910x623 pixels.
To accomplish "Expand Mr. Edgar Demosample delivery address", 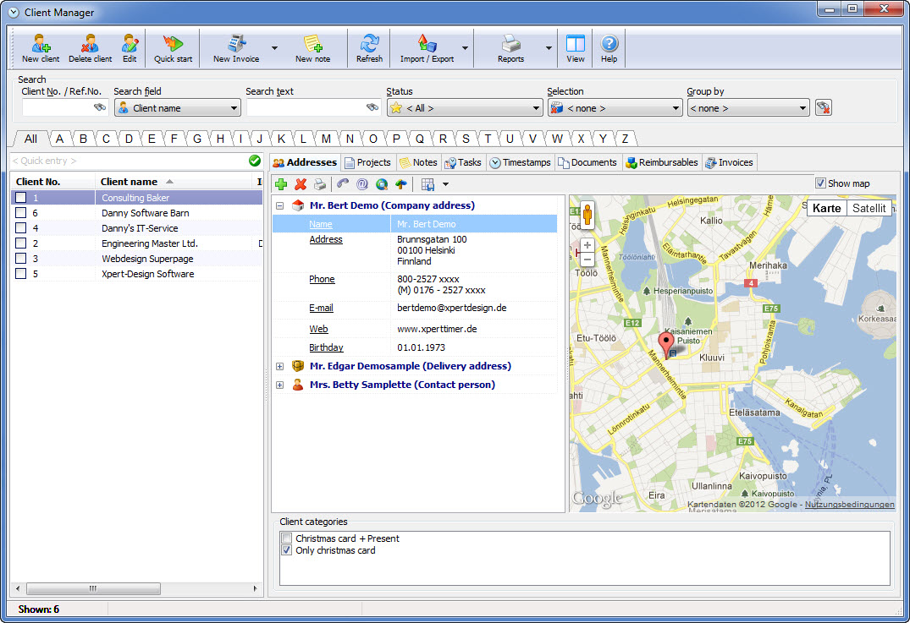I will click(x=279, y=366).
